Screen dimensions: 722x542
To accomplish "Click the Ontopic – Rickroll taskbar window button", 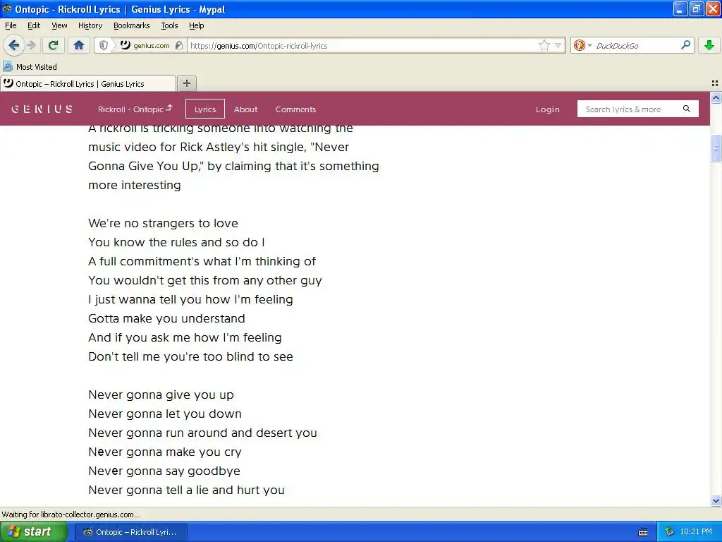I will tap(130, 532).
